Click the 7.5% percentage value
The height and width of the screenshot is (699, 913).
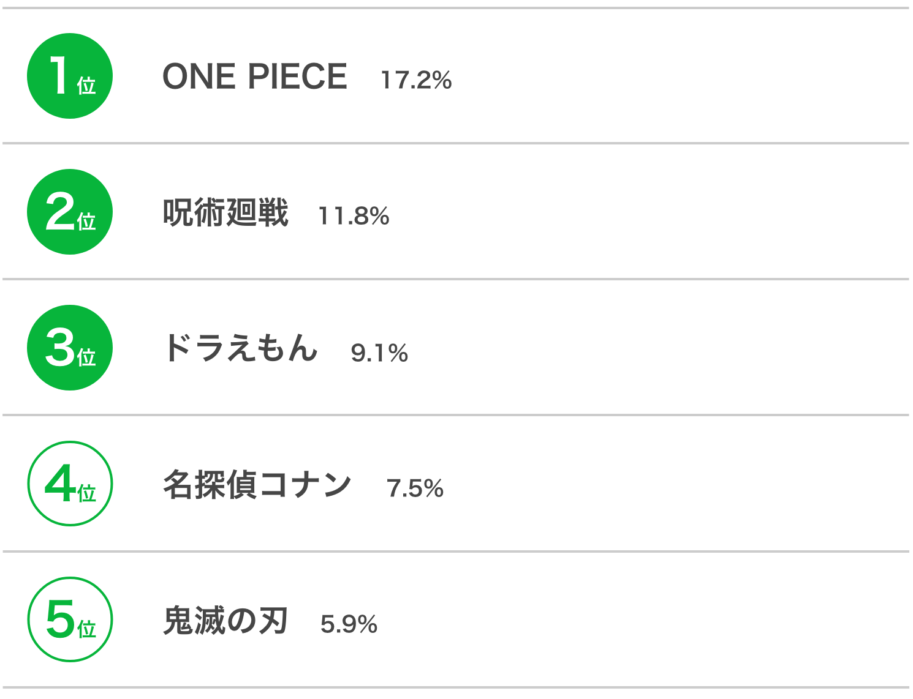[415, 488]
